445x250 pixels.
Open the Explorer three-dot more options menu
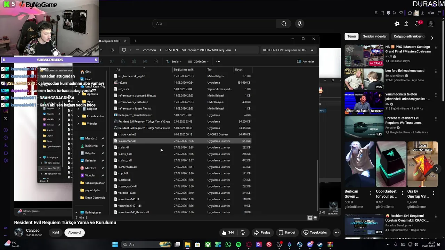[x=218, y=61]
